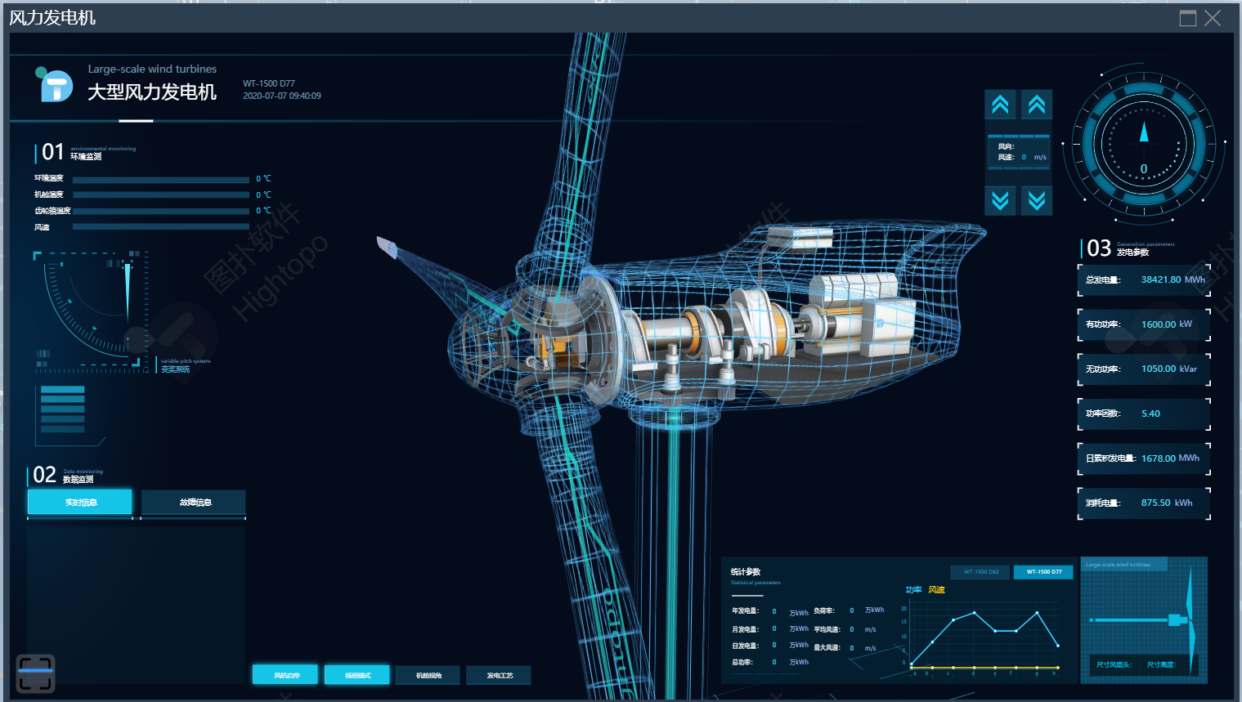Click the 日累积发电量 value 1678.00 MWh
This screenshot has height=702, width=1242.
tap(1170, 458)
